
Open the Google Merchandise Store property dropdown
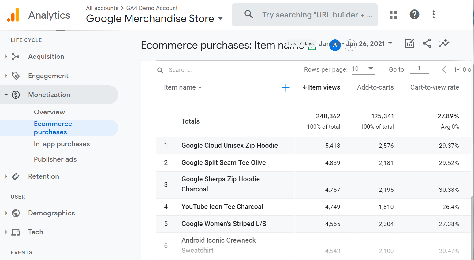(x=220, y=19)
